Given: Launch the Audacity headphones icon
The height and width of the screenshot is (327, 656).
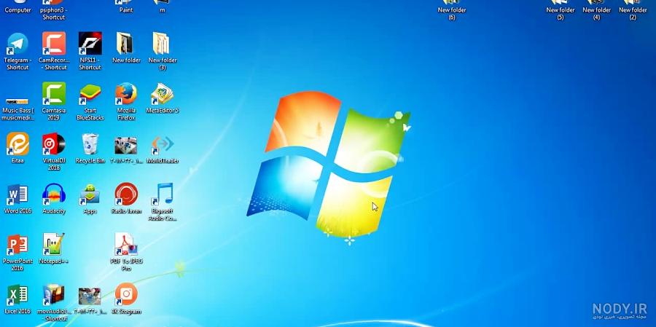Looking at the screenshot, I should tap(54, 194).
